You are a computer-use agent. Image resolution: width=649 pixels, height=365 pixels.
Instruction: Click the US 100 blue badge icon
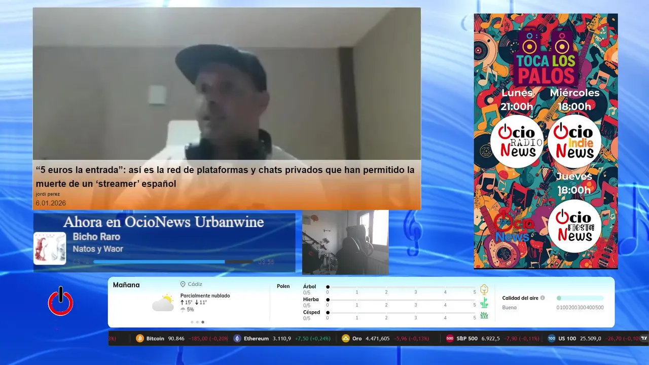coord(552,339)
